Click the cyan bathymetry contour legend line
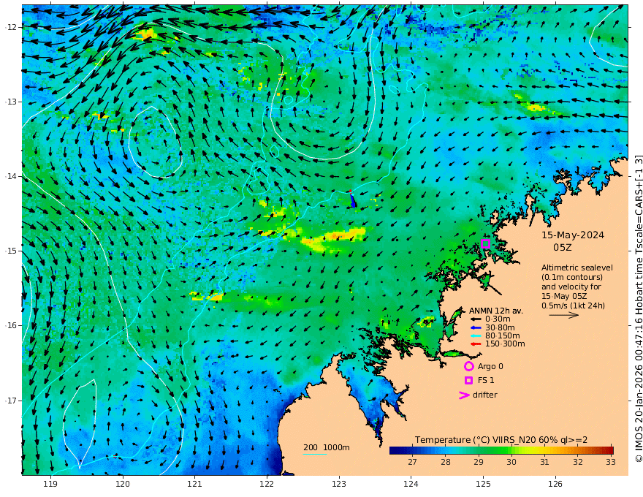643x497 pixels. click(x=315, y=454)
